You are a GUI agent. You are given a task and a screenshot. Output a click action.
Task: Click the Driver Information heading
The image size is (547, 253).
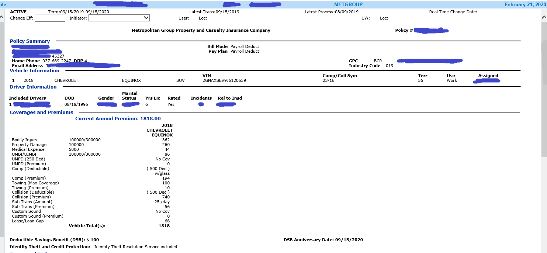point(33,87)
